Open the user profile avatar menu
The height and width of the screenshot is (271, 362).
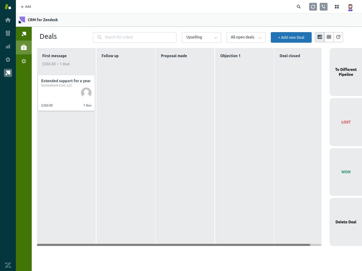click(x=350, y=7)
